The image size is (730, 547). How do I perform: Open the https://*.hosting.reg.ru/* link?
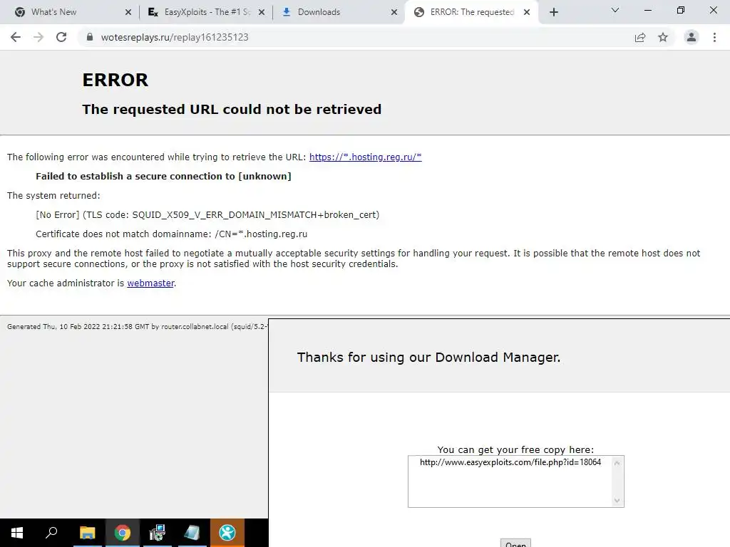point(366,157)
